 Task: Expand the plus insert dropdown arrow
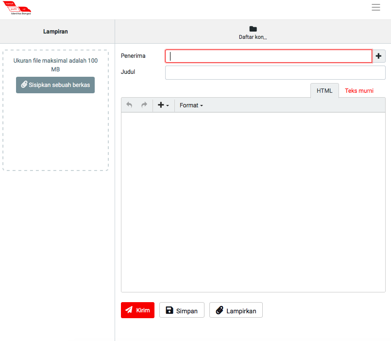(x=167, y=106)
